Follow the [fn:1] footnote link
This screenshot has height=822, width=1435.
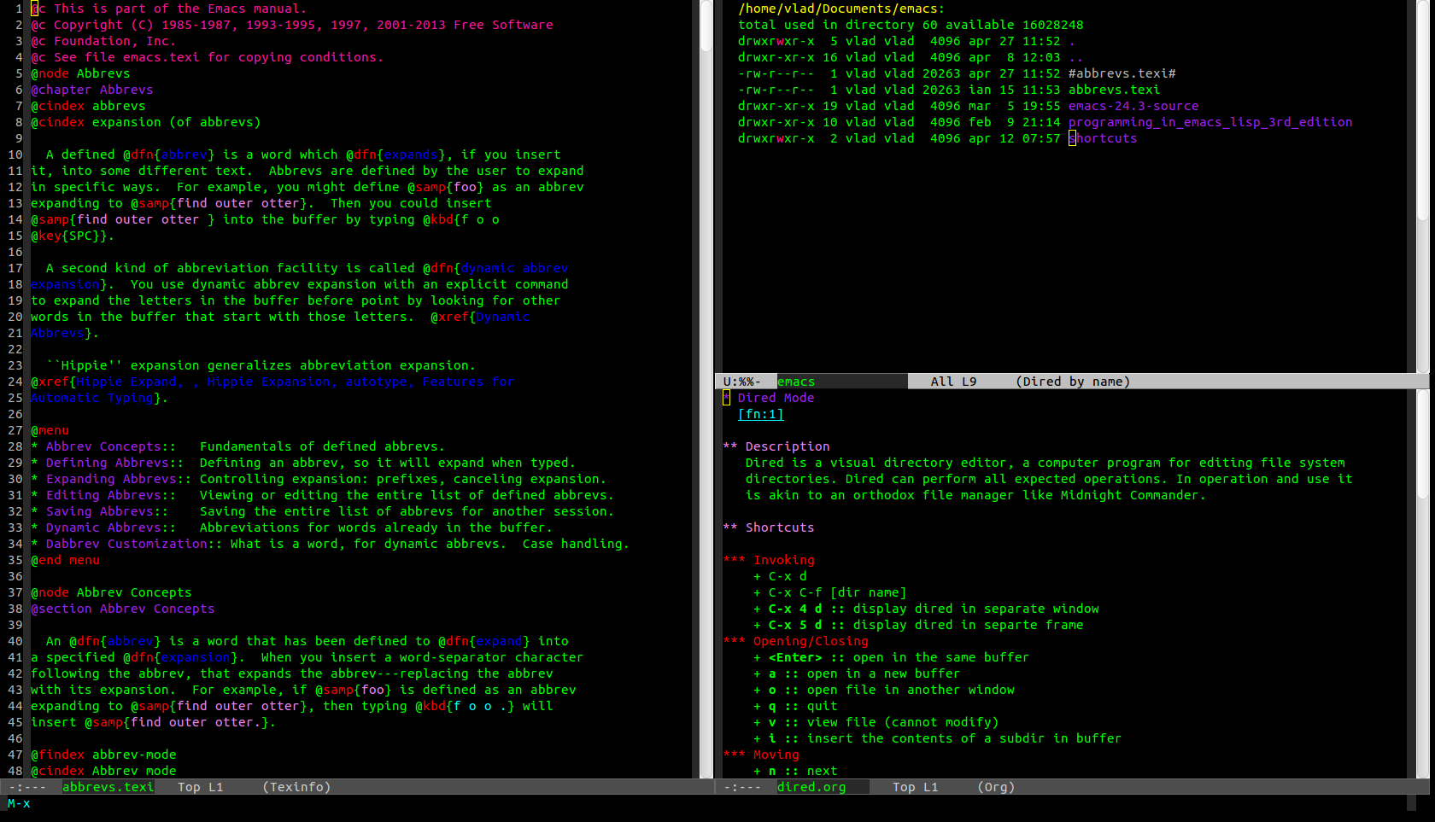(x=760, y=414)
